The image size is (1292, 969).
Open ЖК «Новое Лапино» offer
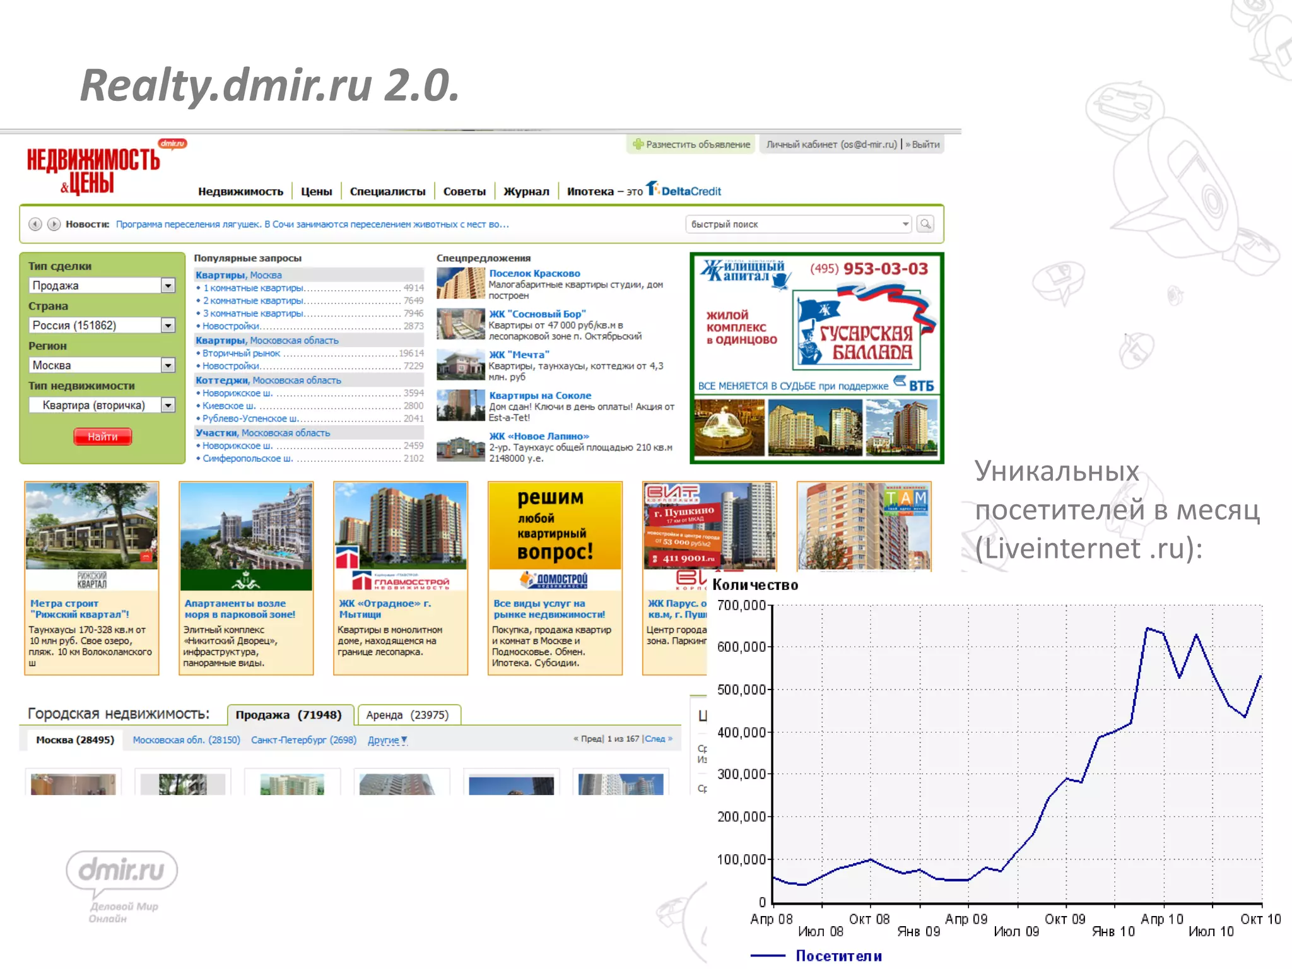pos(539,436)
